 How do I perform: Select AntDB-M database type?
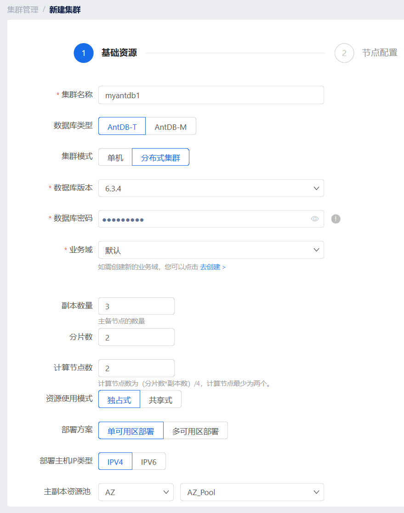pos(171,126)
